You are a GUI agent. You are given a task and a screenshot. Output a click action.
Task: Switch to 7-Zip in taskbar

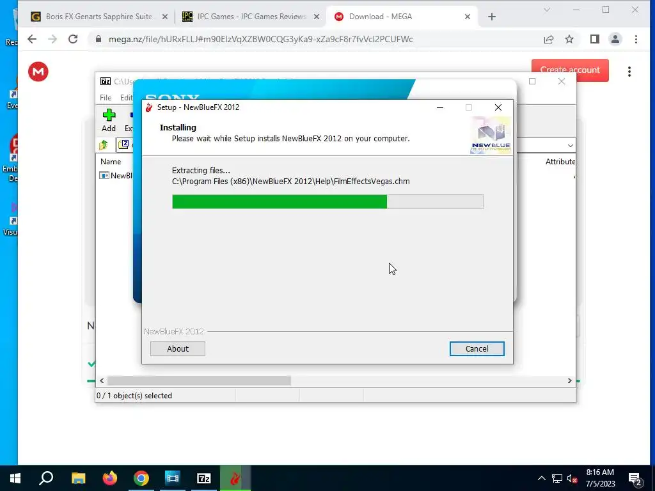click(x=204, y=478)
